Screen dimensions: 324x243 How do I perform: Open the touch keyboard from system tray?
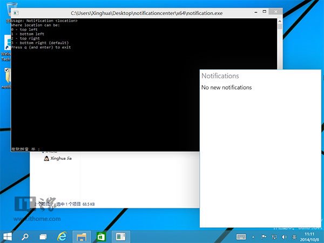pyautogui.click(x=241, y=237)
